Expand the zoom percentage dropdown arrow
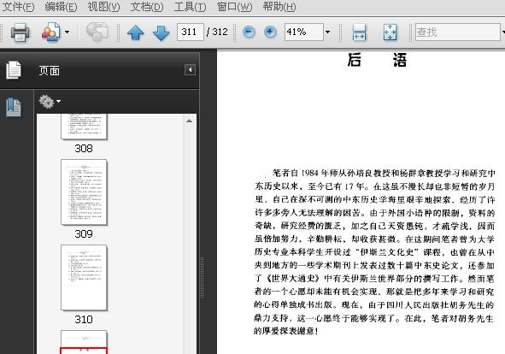Screen dimensions: 505x354 (x=327, y=32)
